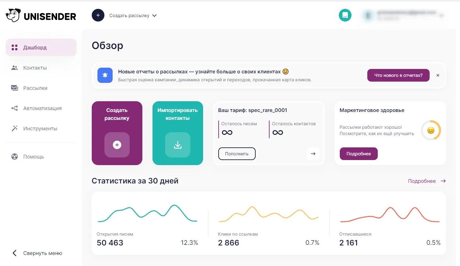Select Дашборд in the sidebar

(41, 47)
